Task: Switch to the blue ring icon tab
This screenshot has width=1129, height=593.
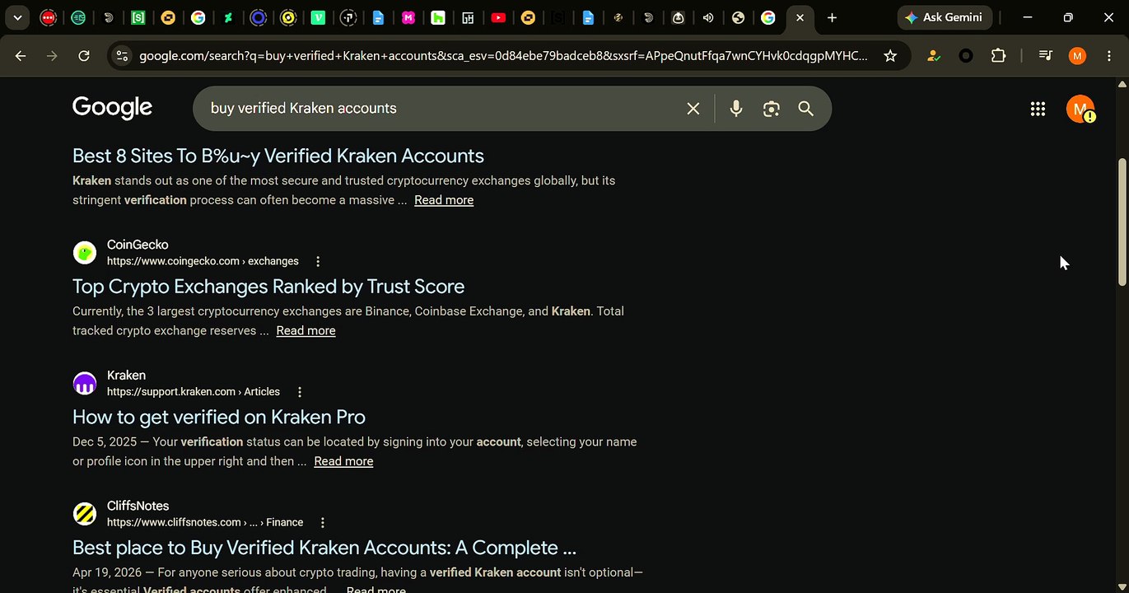Action: [x=259, y=17]
